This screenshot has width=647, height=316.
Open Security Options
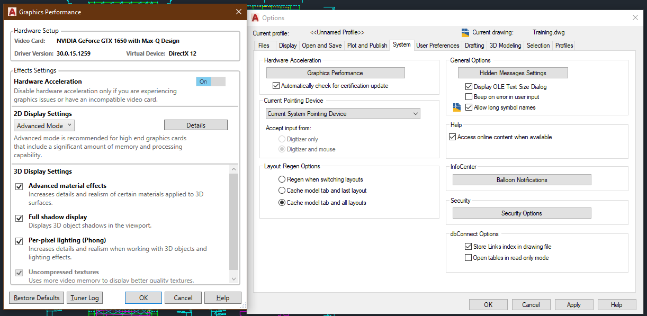pos(522,213)
